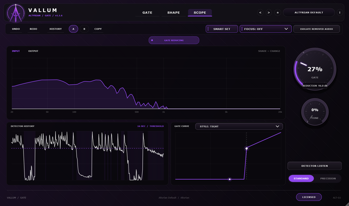Toggle Detector Listen
Screen dimensions: 349x206
pyautogui.click(x=315, y=166)
